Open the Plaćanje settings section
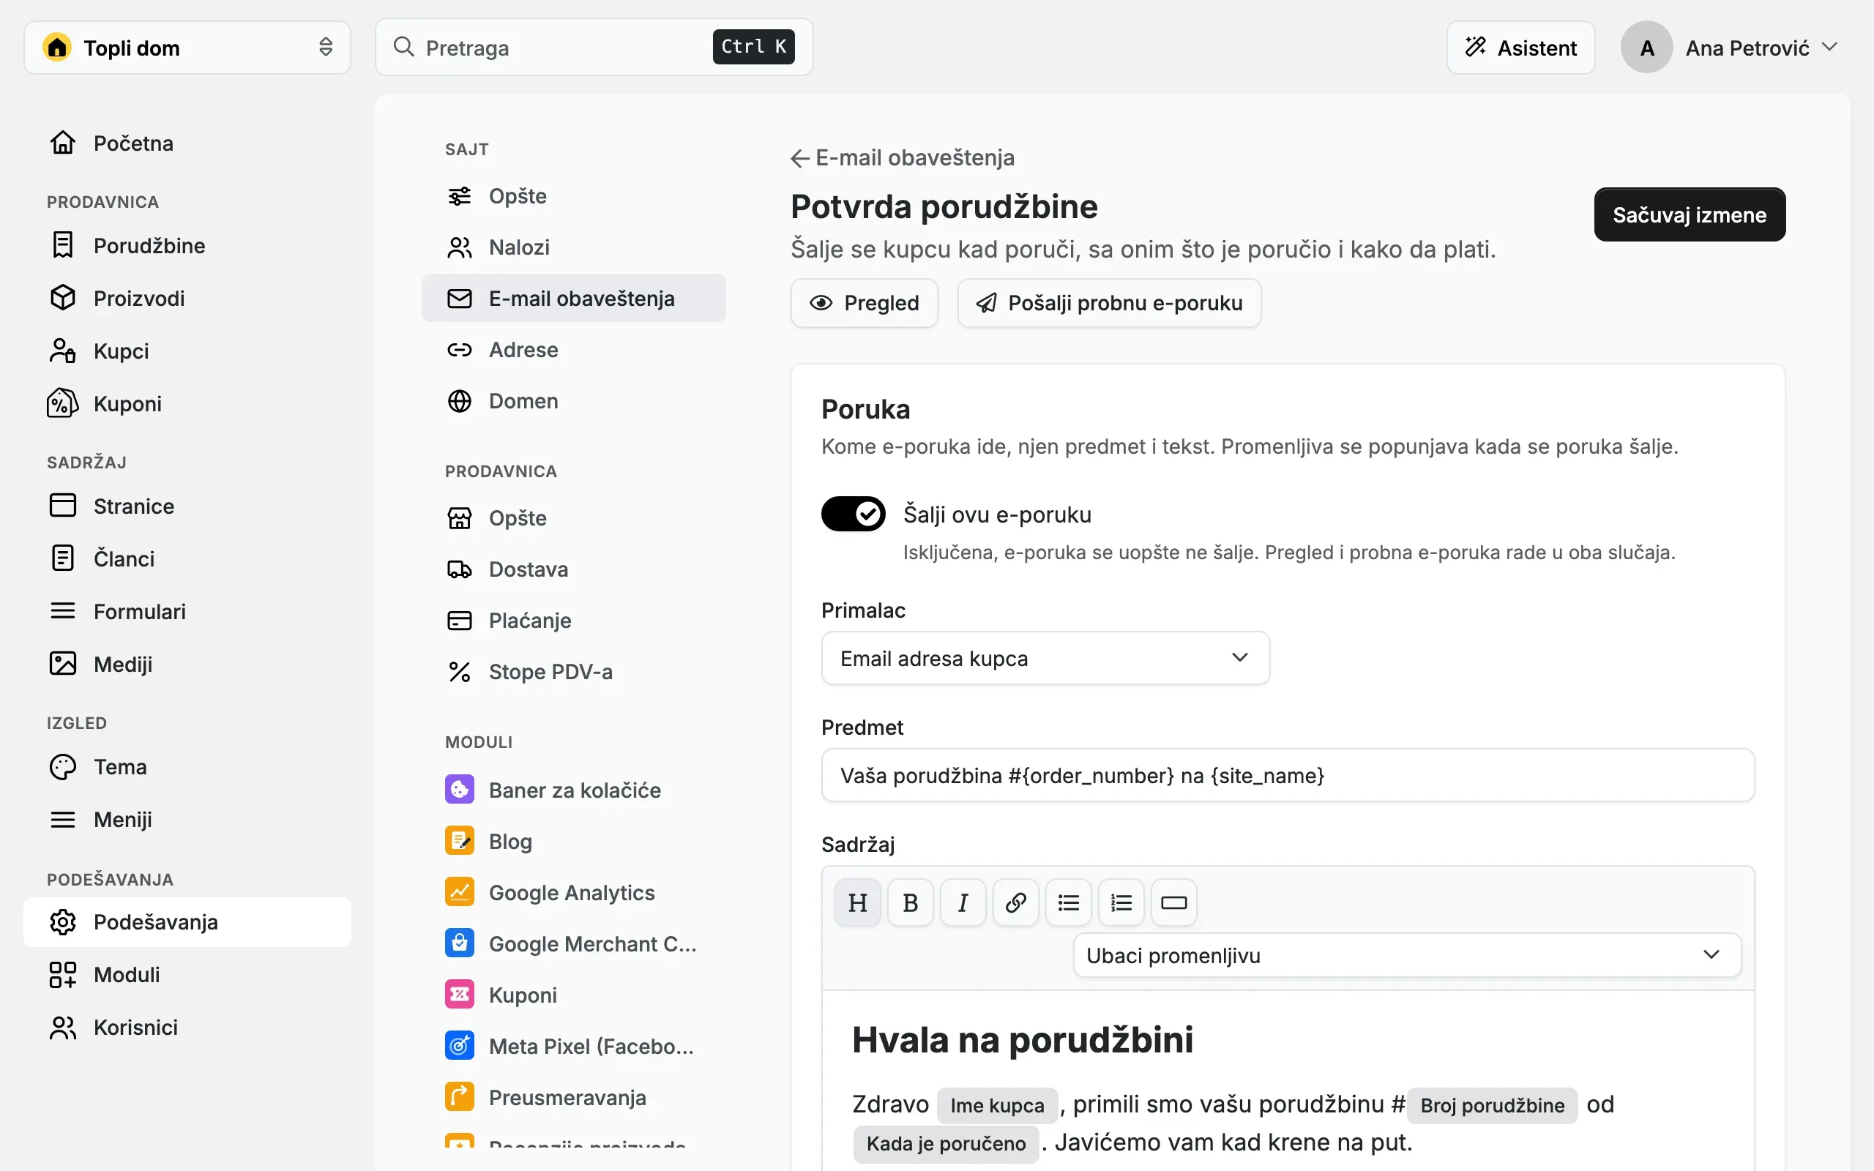The height and width of the screenshot is (1171, 1874). tap(573, 621)
